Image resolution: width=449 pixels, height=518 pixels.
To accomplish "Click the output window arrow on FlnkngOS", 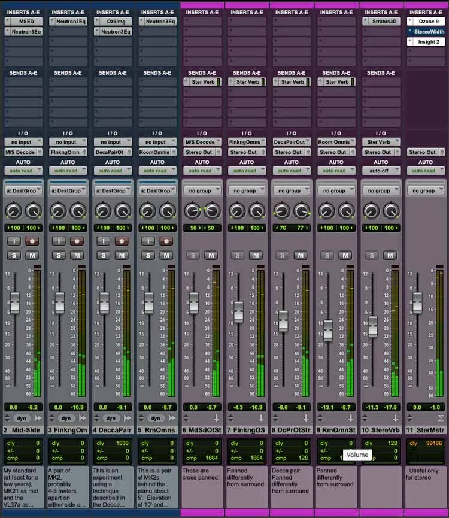I will (x=261, y=418).
